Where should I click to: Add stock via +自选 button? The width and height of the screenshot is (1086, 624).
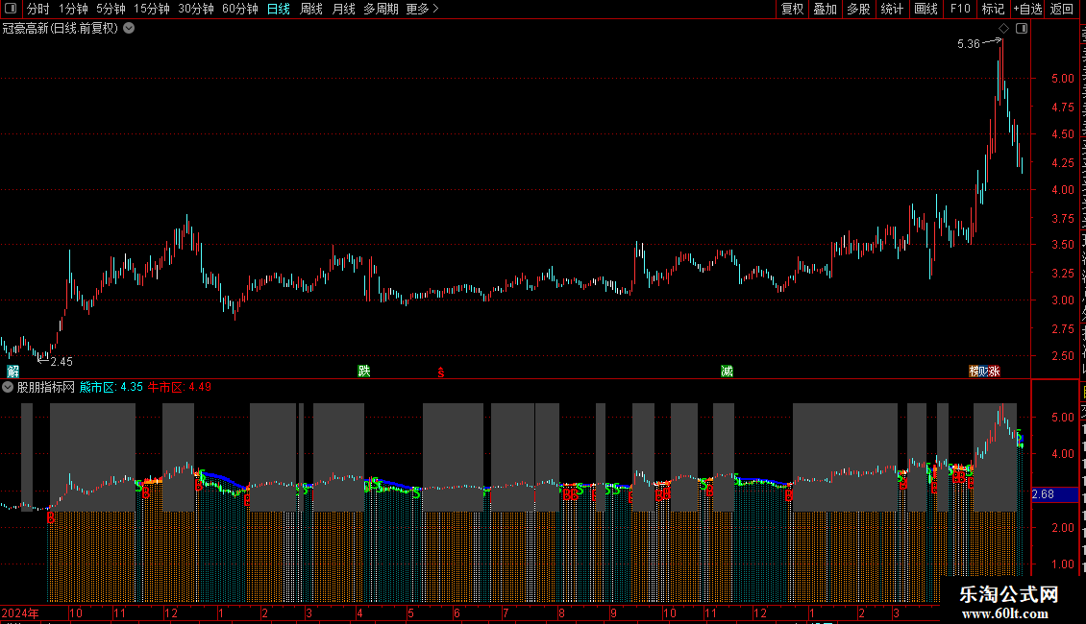1027,9
